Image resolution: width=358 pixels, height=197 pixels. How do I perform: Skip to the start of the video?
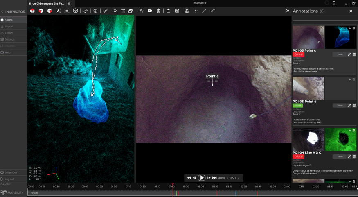189,178
